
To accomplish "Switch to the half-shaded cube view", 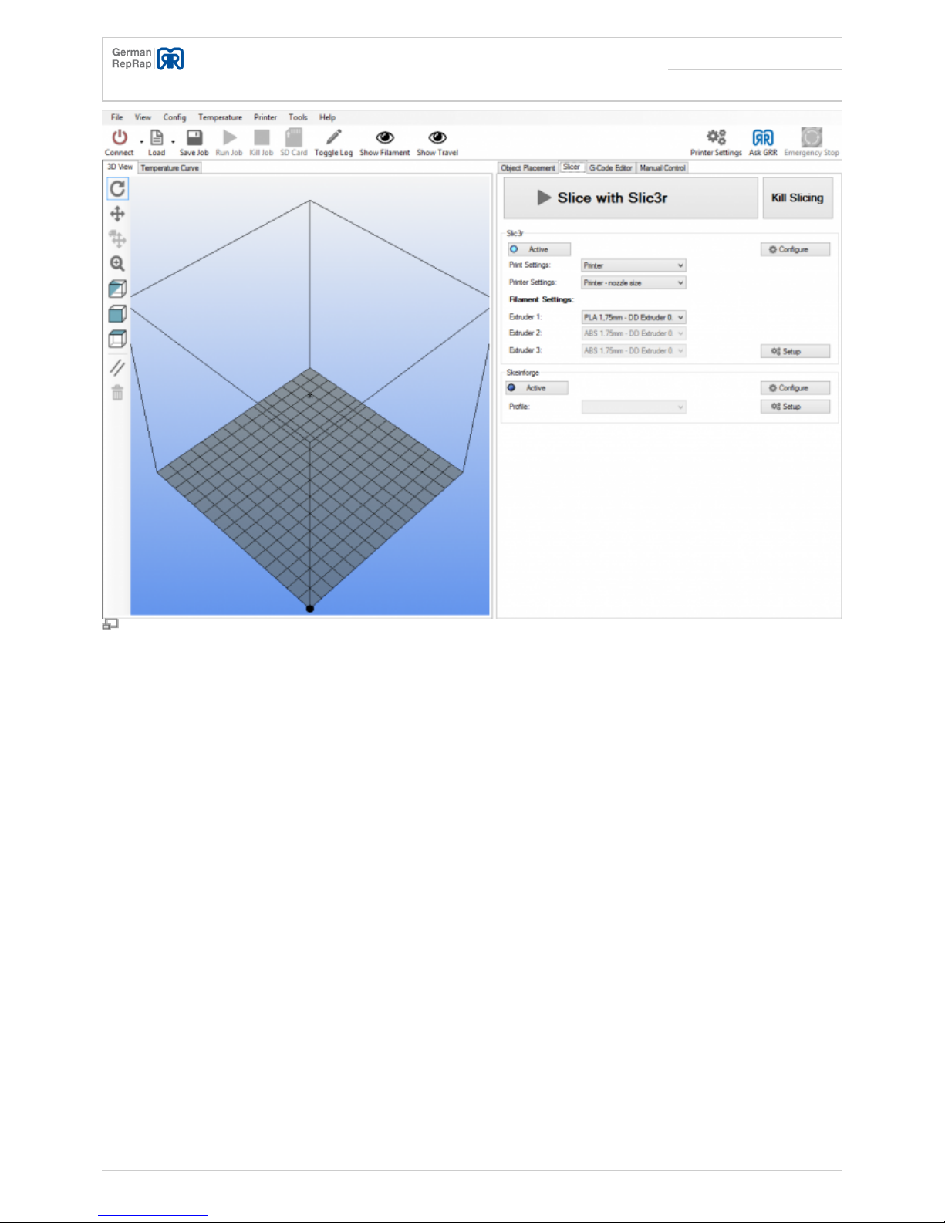I will click(117, 289).
